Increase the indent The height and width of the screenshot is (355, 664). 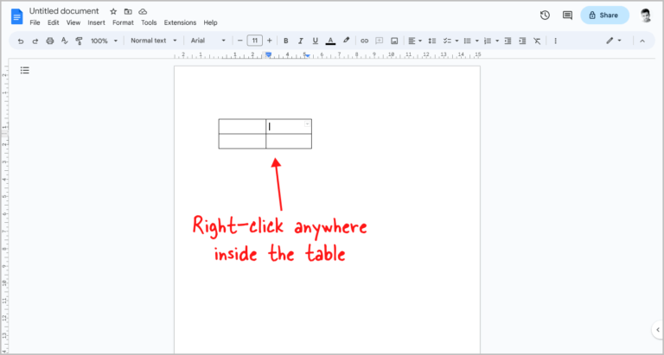[x=522, y=41]
